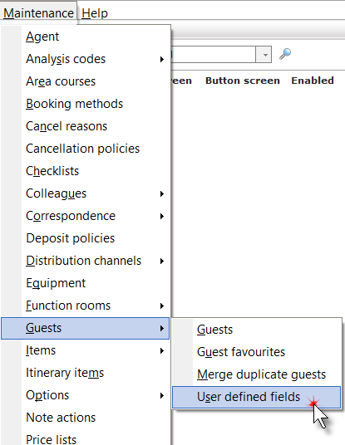
Task: Select Cancellation policies
Action: pyautogui.click(x=86, y=149)
